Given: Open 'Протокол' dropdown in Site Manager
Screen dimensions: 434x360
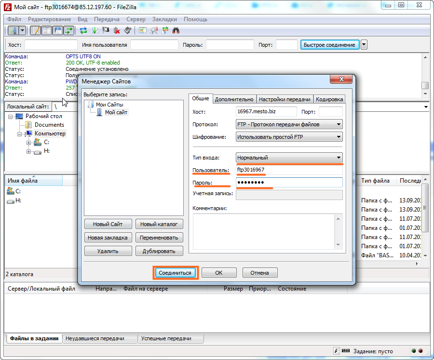Looking at the screenshot, I should (289, 124).
